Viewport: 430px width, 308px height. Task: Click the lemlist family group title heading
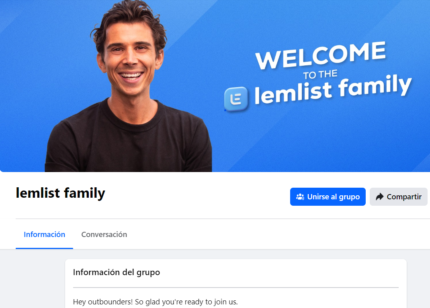point(60,193)
